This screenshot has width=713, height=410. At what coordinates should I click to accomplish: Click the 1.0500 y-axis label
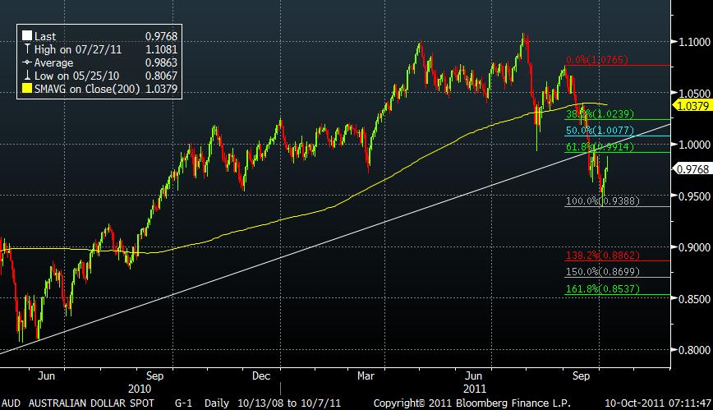(x=694, y=94)
